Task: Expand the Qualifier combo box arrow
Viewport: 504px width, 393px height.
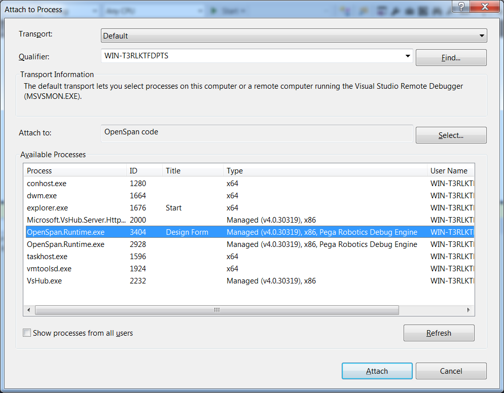Action: (x=408, y=56)
